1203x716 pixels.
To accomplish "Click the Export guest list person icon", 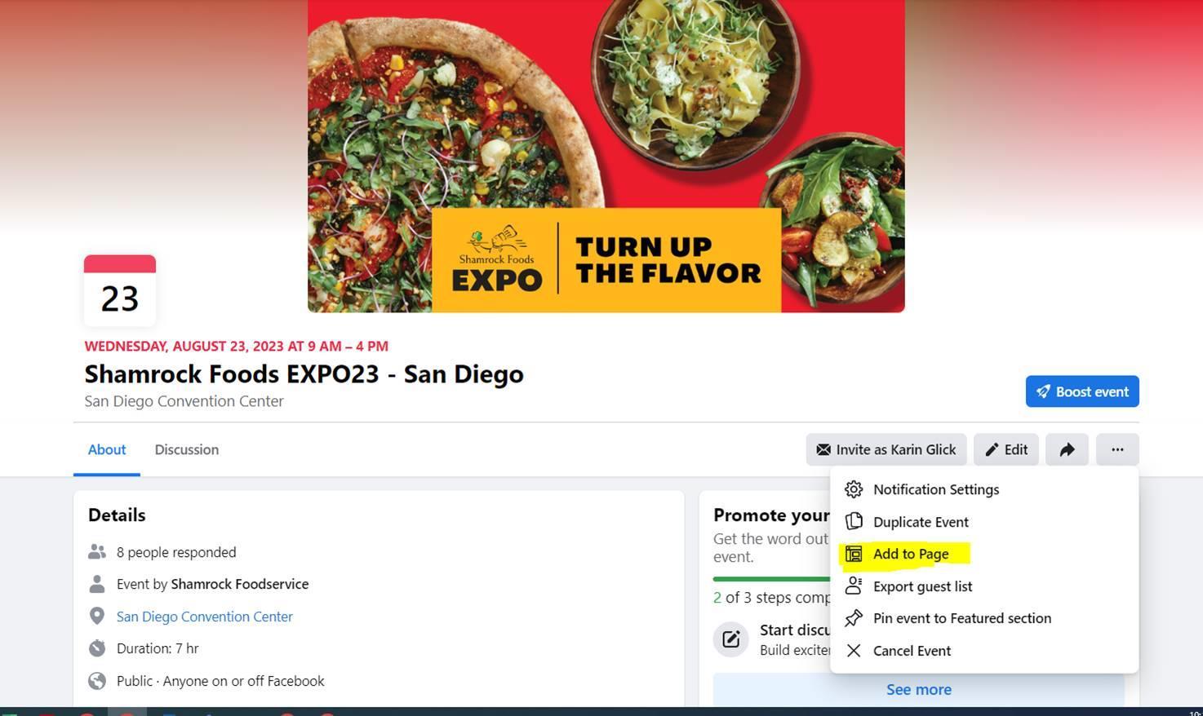I will coord(854,586).
